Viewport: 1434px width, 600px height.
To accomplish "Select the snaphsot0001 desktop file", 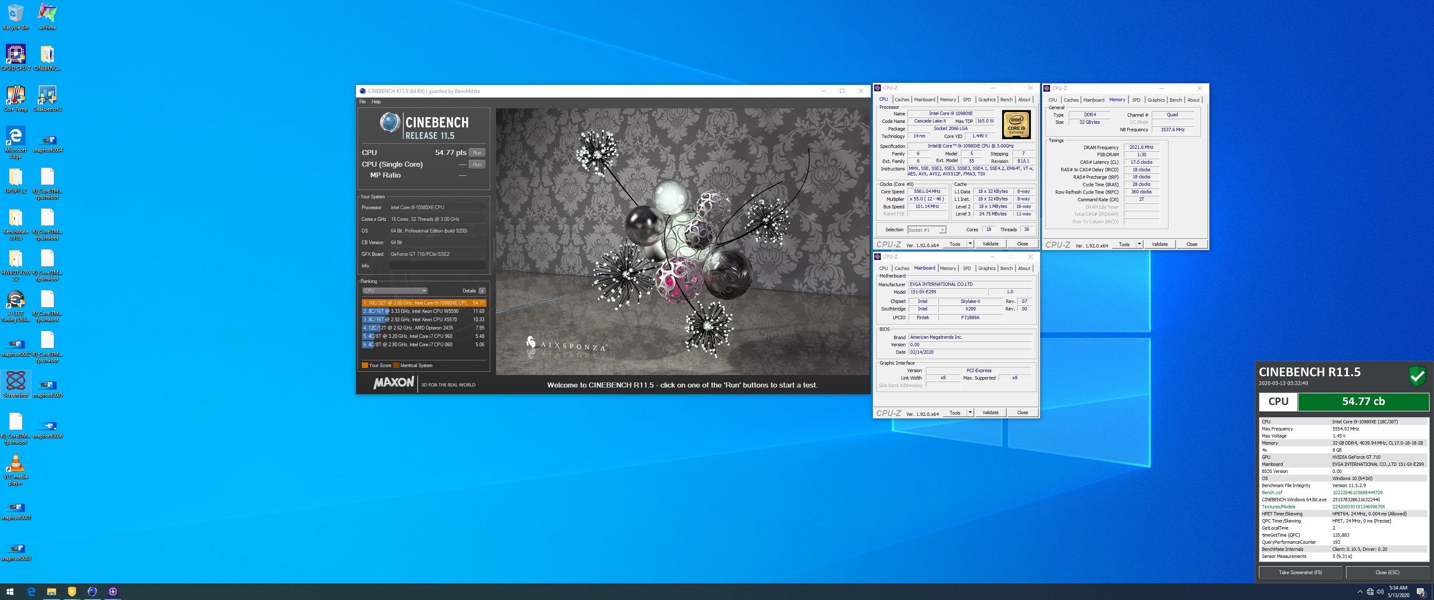I will 15,510.
